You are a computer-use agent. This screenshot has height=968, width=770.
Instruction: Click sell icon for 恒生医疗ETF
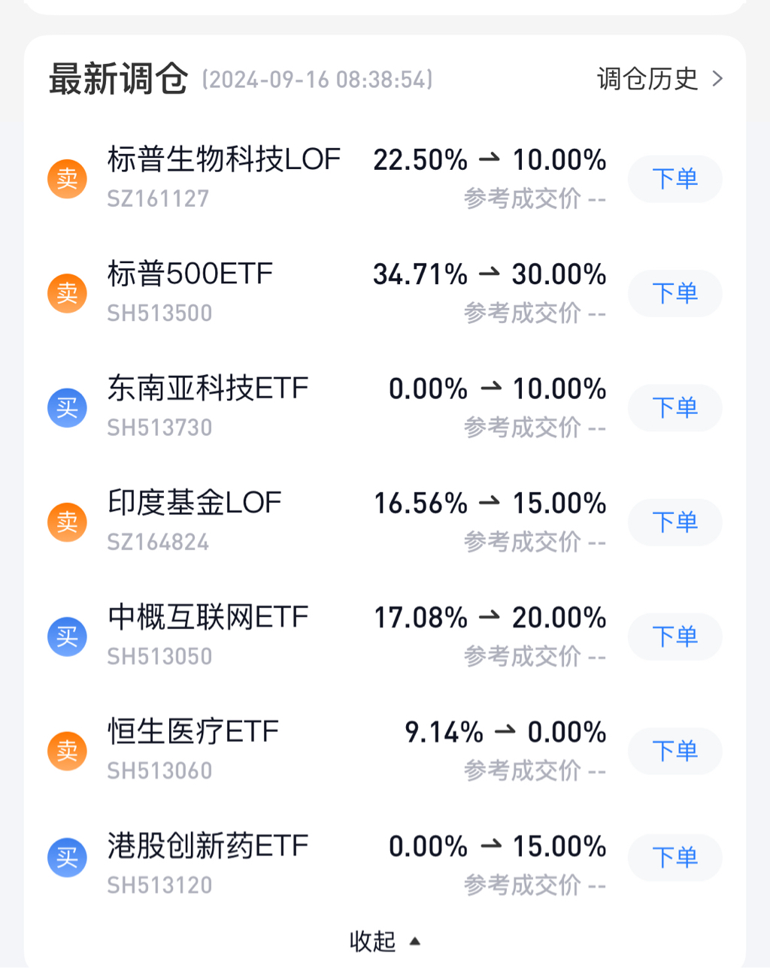[x=67, y=751]
